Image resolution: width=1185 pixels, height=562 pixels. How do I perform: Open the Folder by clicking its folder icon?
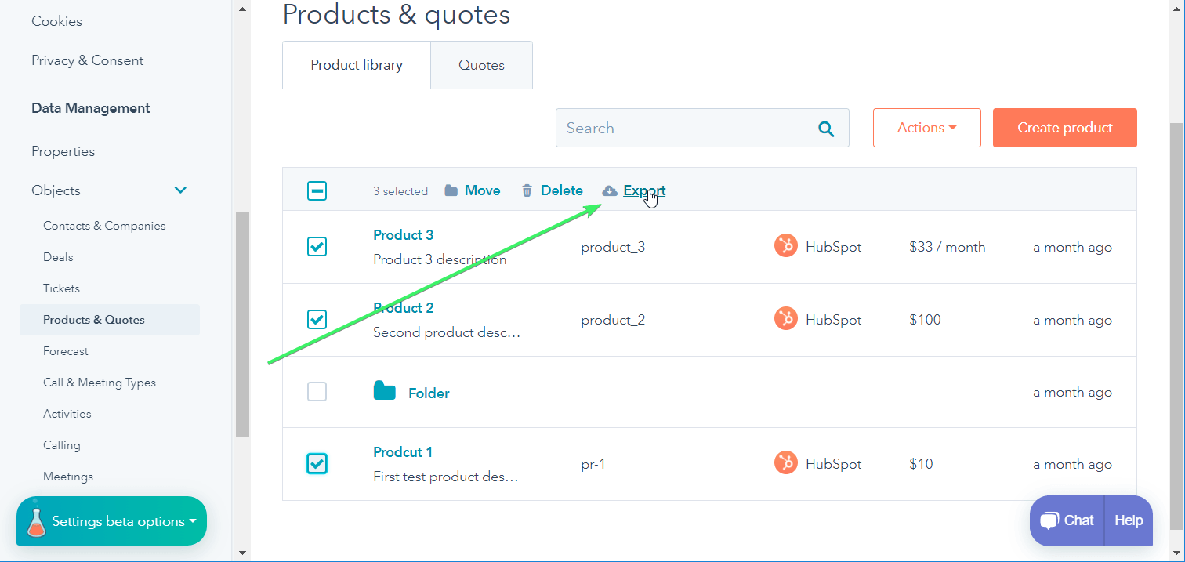tap(385, 391)
